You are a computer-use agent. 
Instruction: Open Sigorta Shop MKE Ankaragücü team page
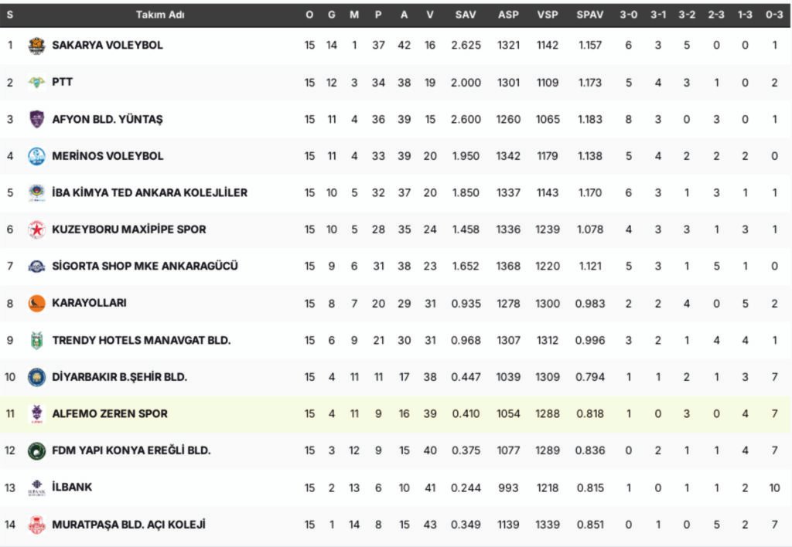(145, 266)
